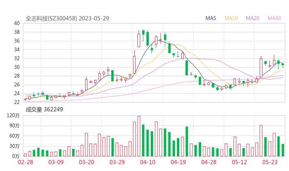Click the 22 price axis label
289x171 pixels.
click(16, 102)
